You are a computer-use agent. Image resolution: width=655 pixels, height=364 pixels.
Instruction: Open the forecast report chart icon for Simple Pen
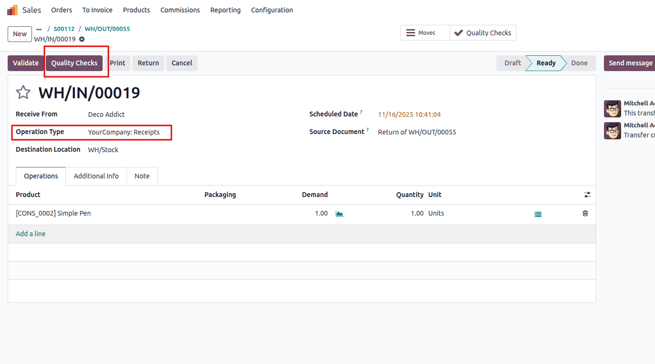click(x=339, y=213)
